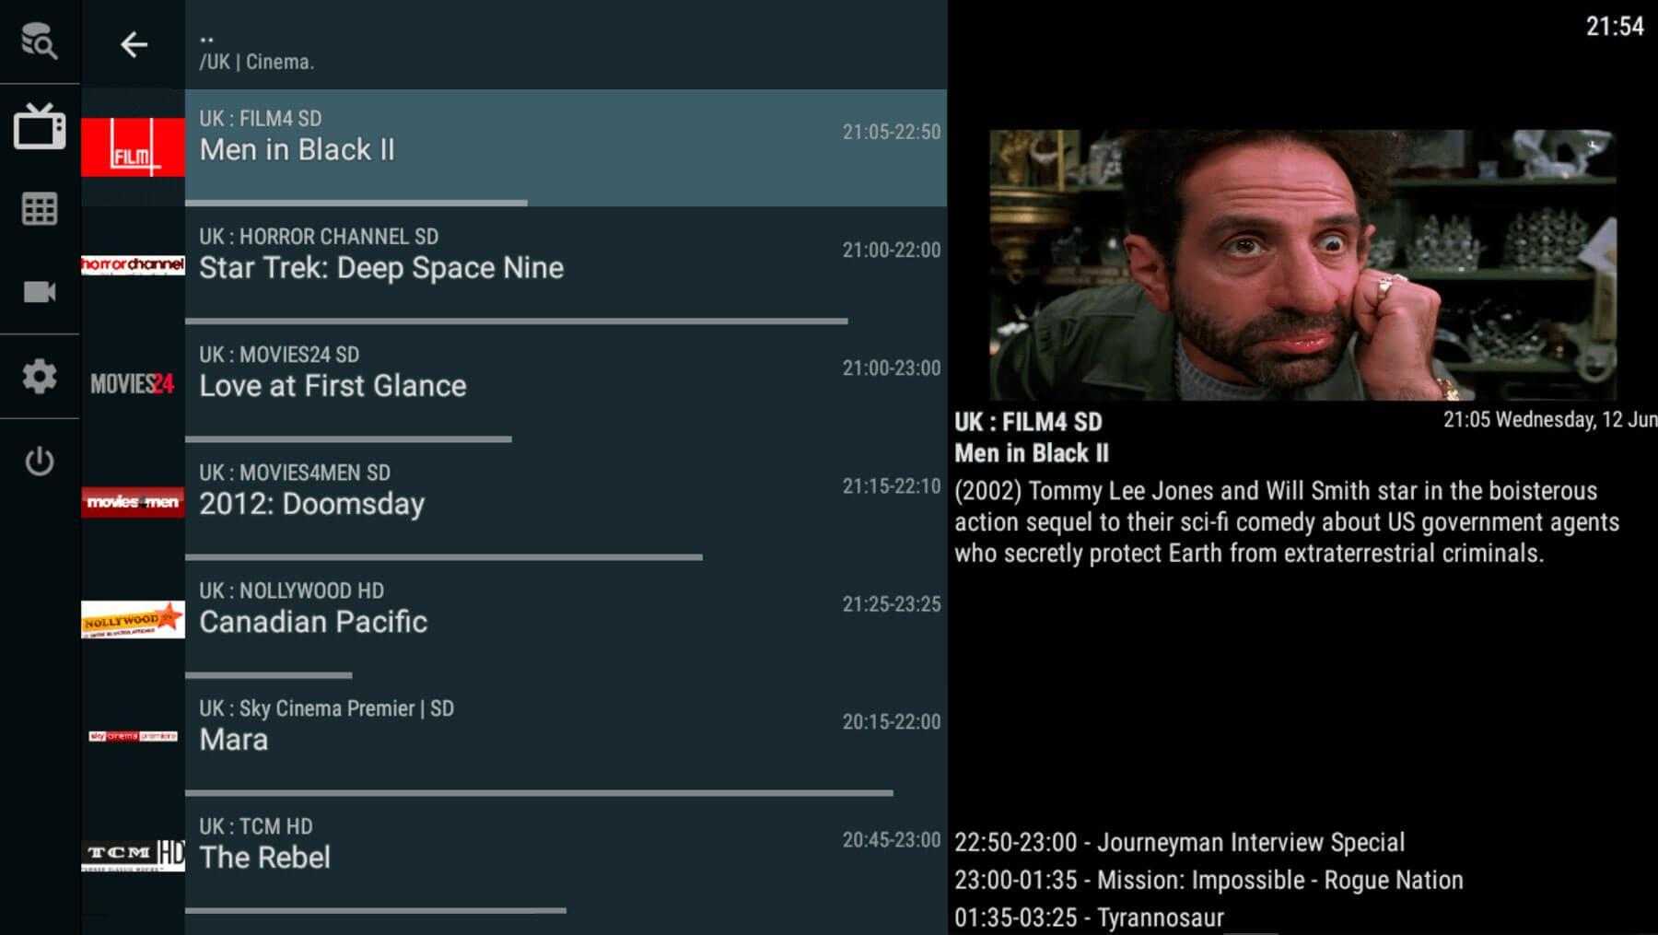
Task: Play 2012: Doomsday on Movies4Men
Action: pyautogui.click(x=565, y=503)
